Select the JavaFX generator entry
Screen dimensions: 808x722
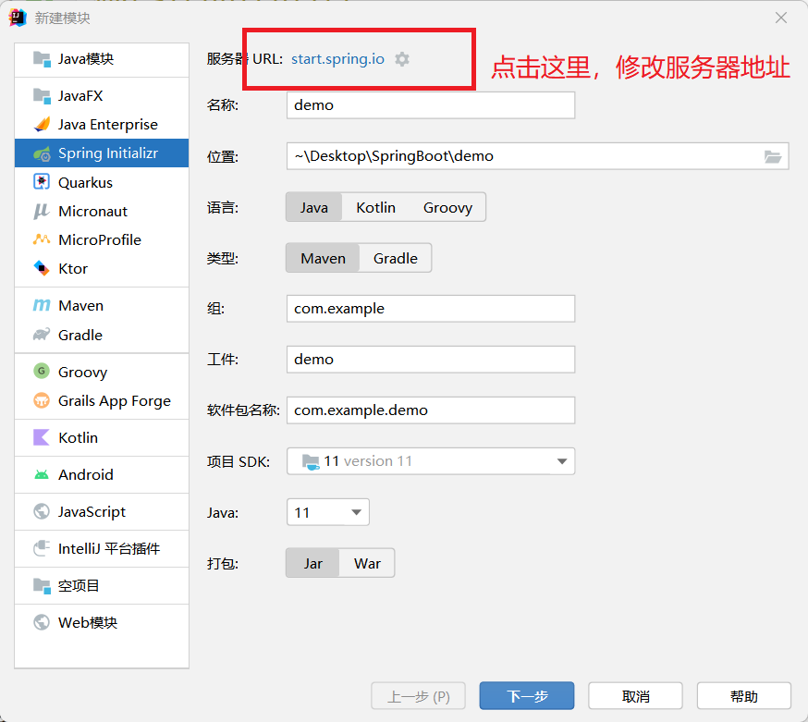point(102,96)
